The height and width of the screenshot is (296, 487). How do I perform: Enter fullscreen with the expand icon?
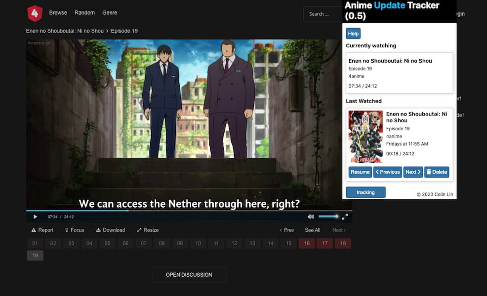[x=345, y=217]
